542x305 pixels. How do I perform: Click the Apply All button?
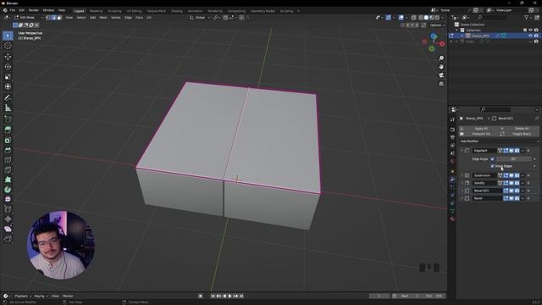tap(478, 128)
